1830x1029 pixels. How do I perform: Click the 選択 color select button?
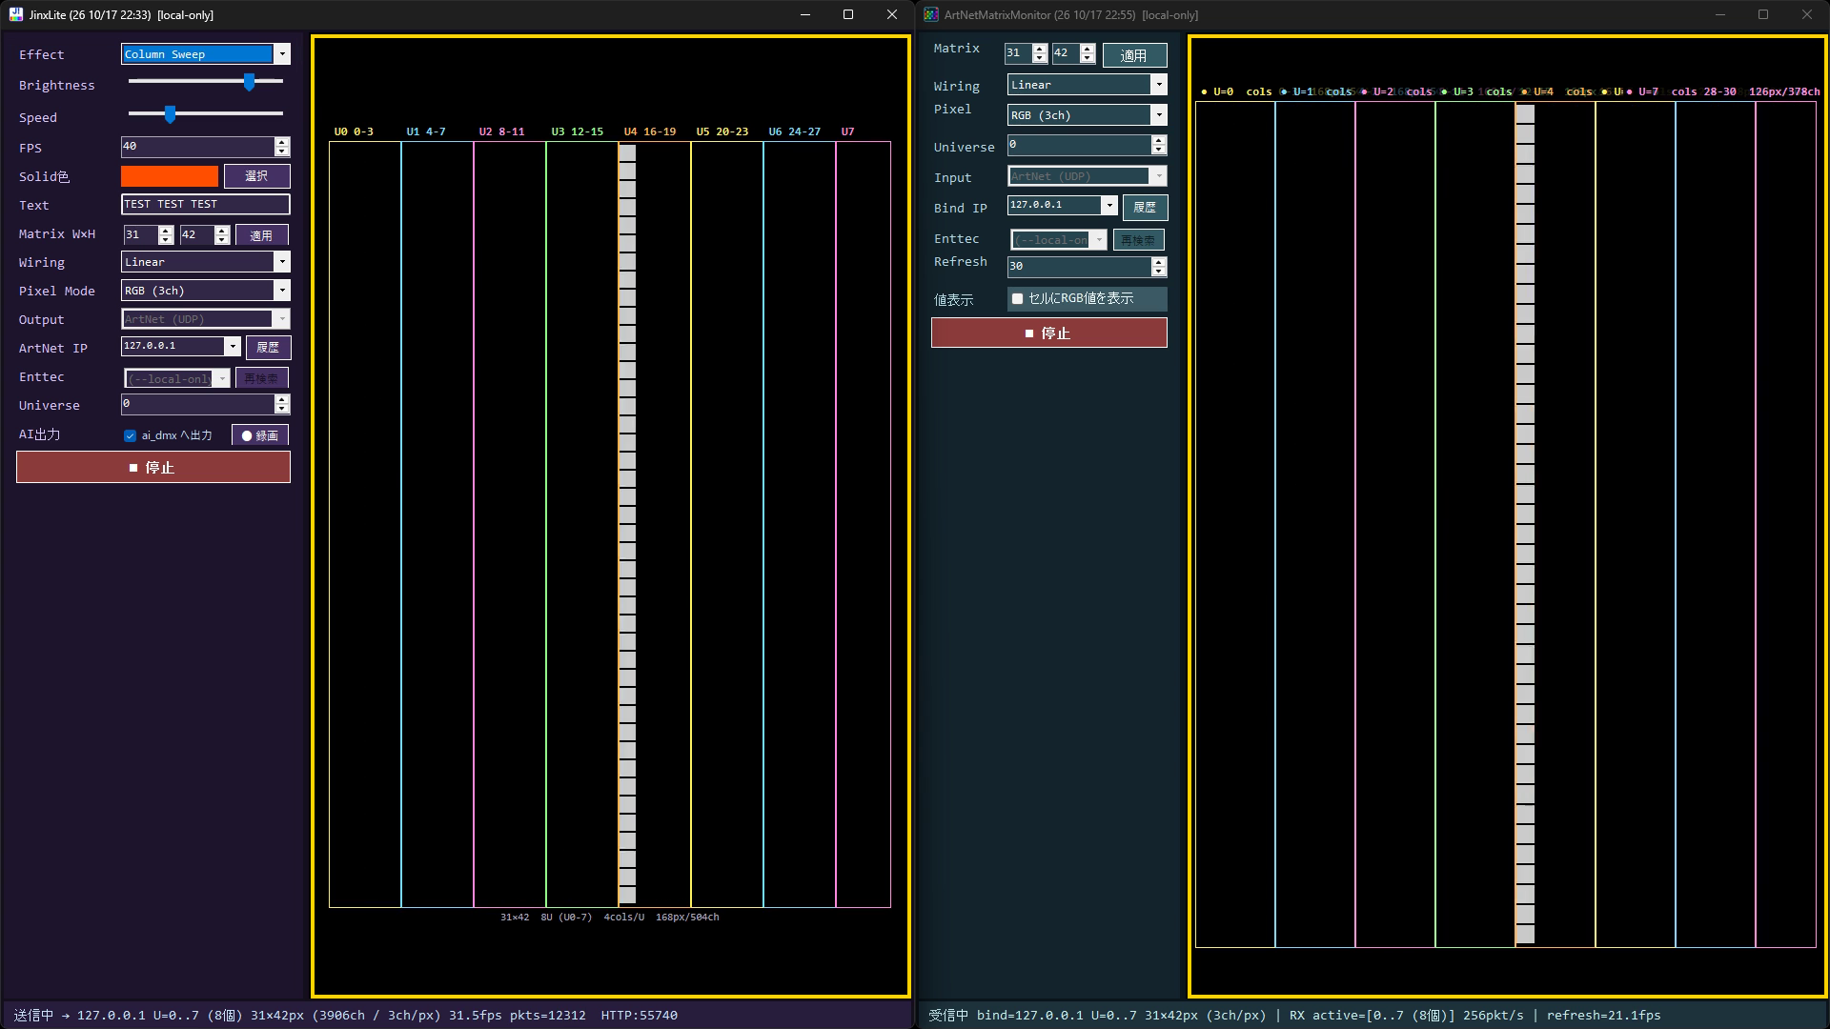(x=256, y=176)
